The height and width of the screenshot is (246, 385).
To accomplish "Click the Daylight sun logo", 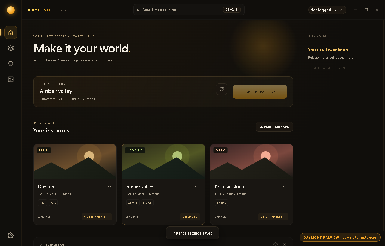I will (11, 10).
